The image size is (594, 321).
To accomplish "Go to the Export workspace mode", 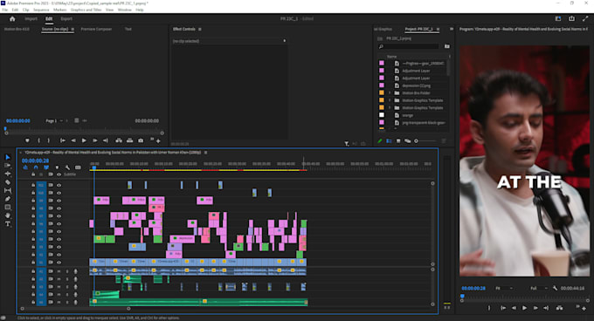I will pyautogui.click(x=66, y=19).
